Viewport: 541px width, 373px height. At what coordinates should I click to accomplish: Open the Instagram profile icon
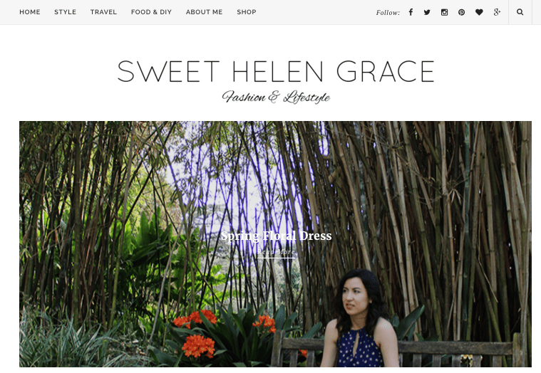444,12
